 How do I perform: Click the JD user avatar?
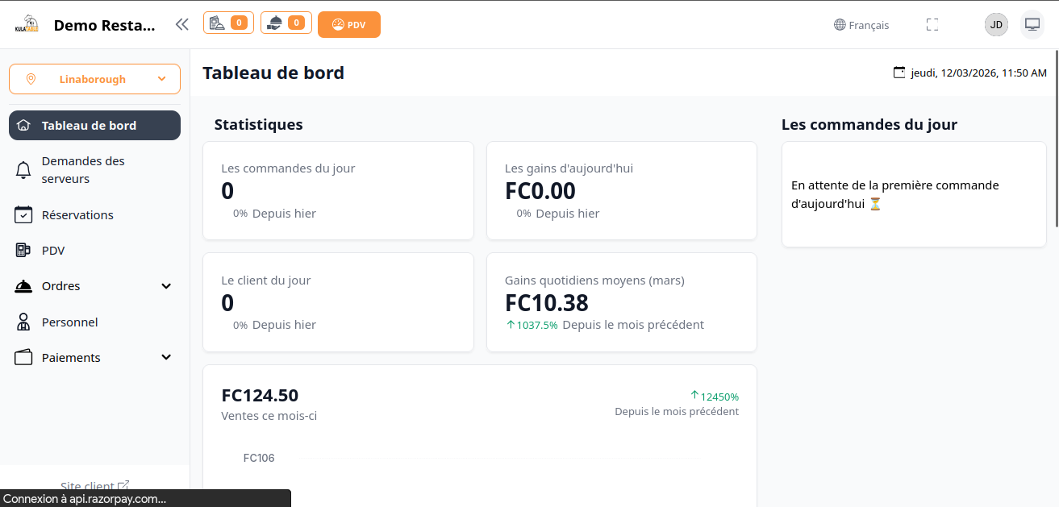tap(996, 24)
